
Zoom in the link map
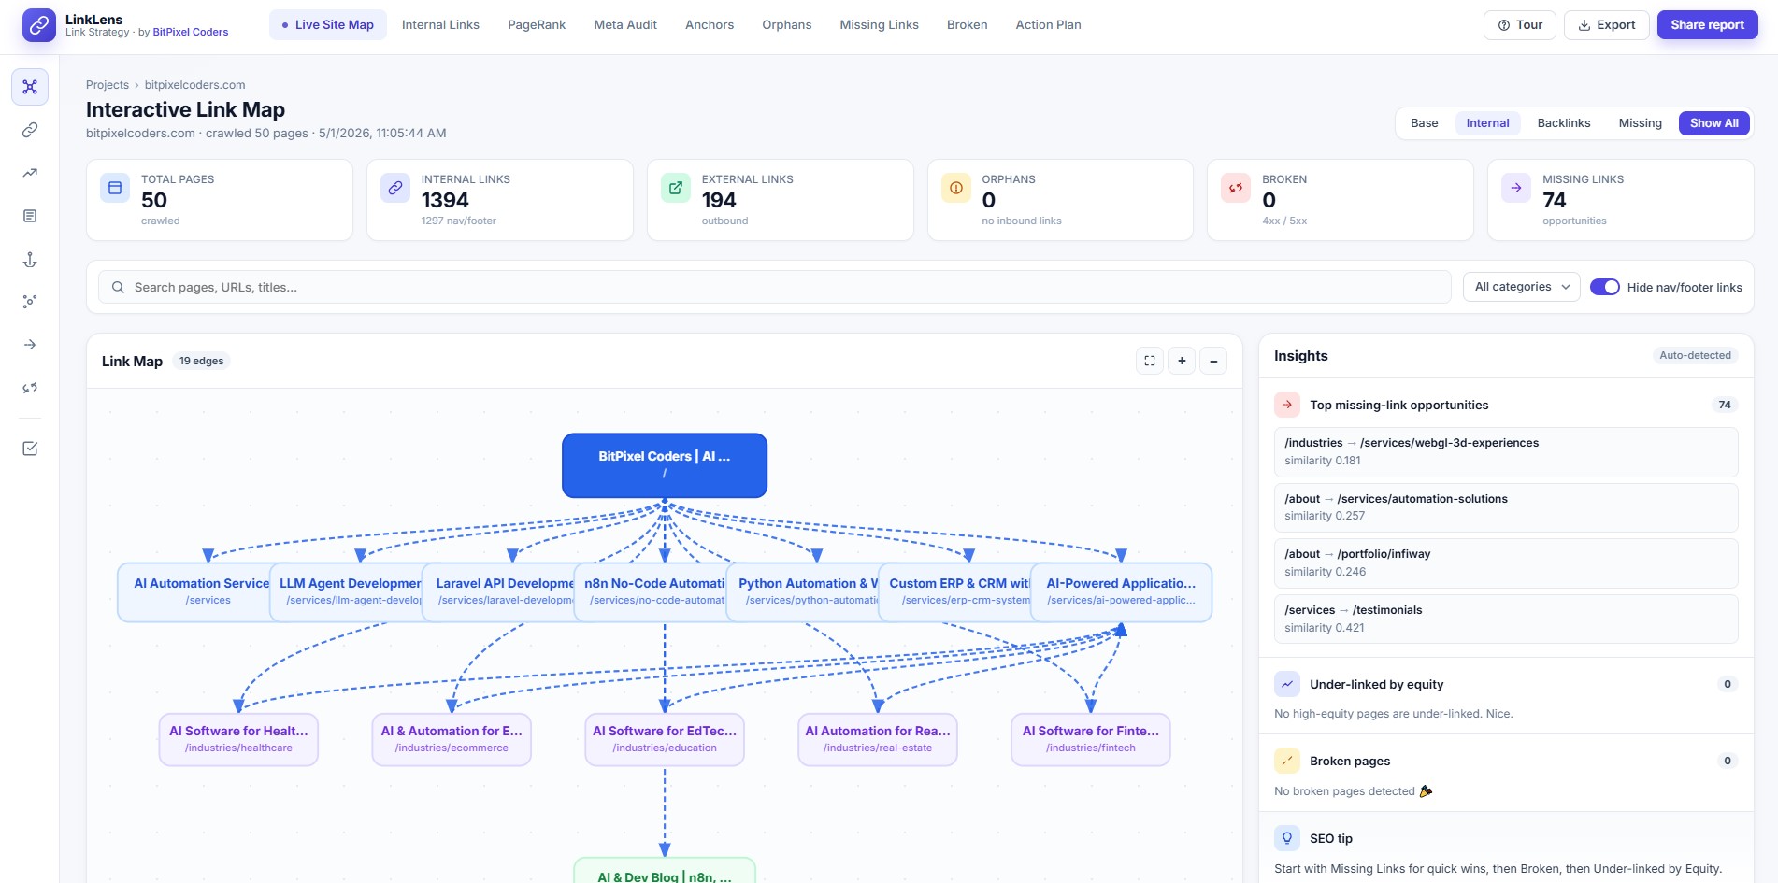[x=1182, y=361]
